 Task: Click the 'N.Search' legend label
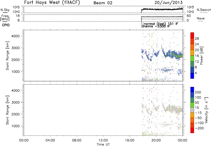point(204,10)
